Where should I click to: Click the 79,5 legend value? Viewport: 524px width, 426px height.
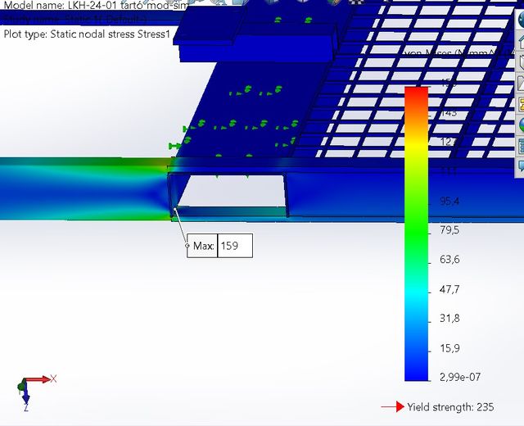[449, 230]
